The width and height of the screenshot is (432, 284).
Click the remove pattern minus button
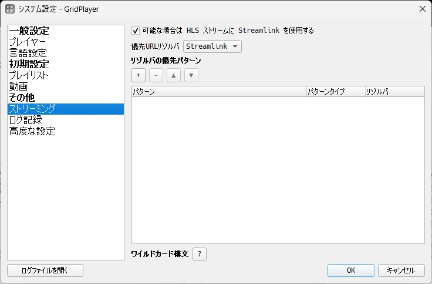pos(156,75)
